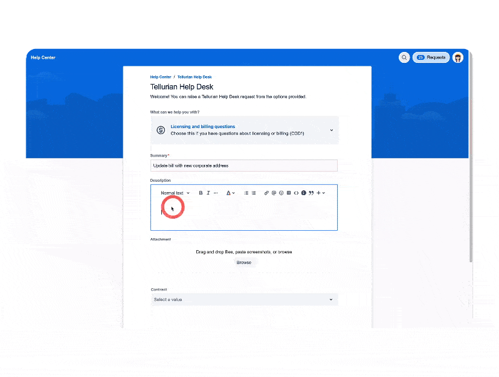Open the Normal text style dropdown
Viewport: 499px width, 377px height.
pyautogui.click(x=175, y=193)
